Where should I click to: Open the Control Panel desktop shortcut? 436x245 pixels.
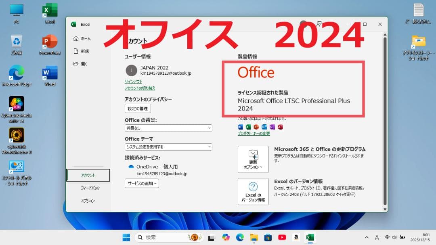[17, 172]
